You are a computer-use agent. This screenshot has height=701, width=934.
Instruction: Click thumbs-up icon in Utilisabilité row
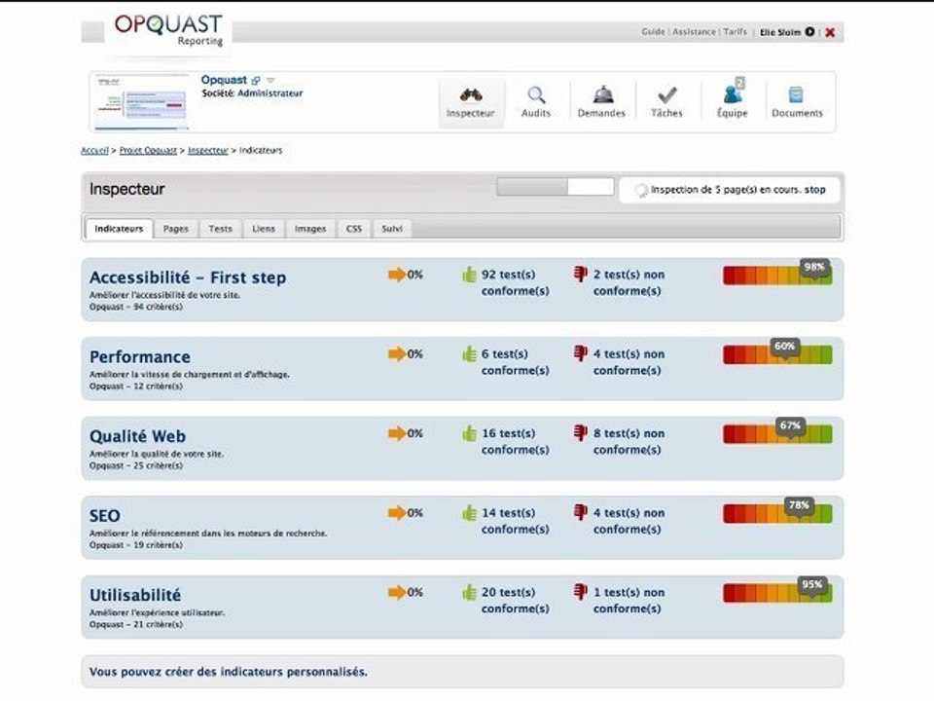click(x=469, y=593)
